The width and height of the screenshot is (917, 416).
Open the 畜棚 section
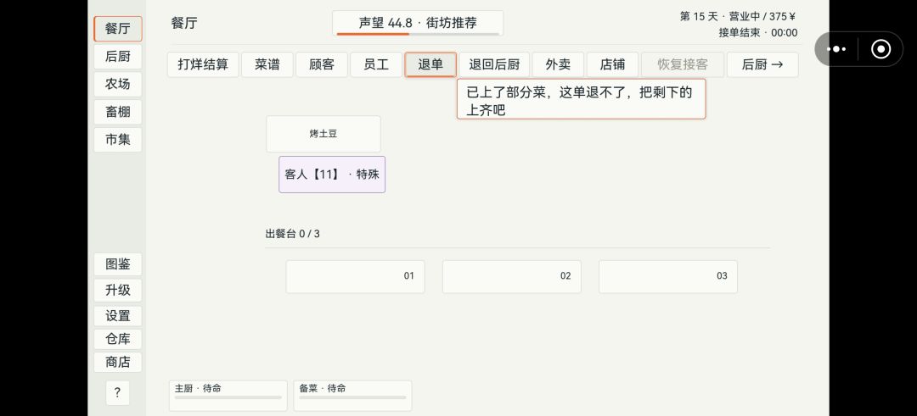pos(117,112)
